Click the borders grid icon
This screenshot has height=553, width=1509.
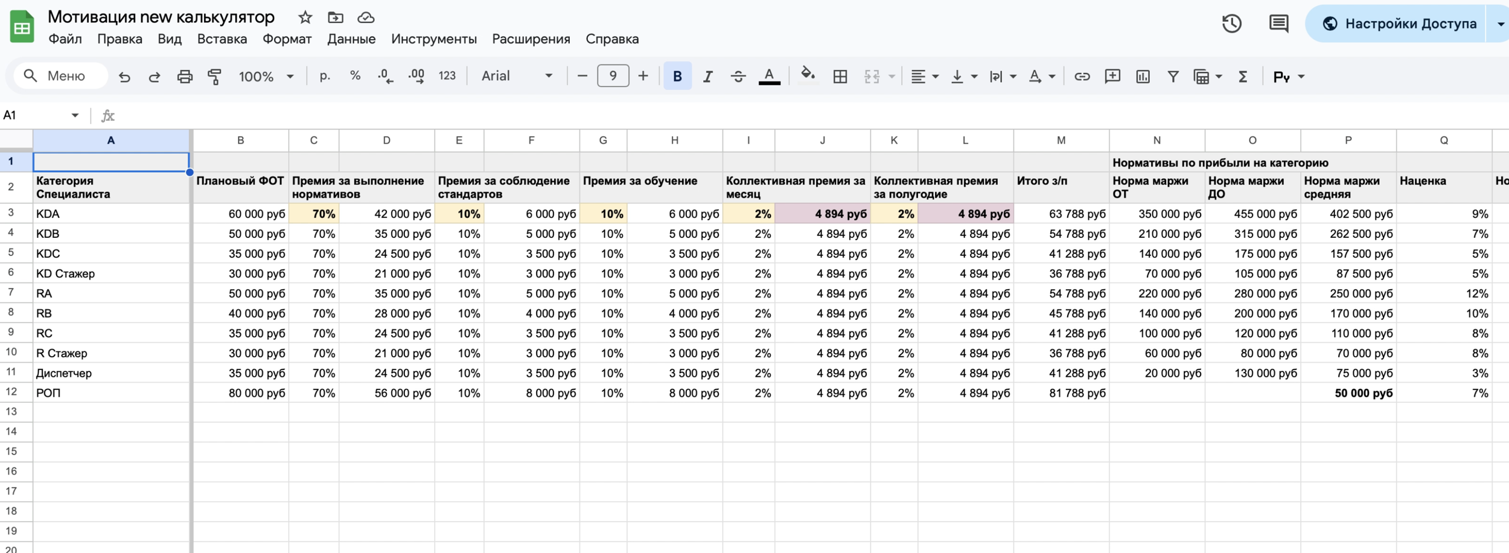point(840,77)
